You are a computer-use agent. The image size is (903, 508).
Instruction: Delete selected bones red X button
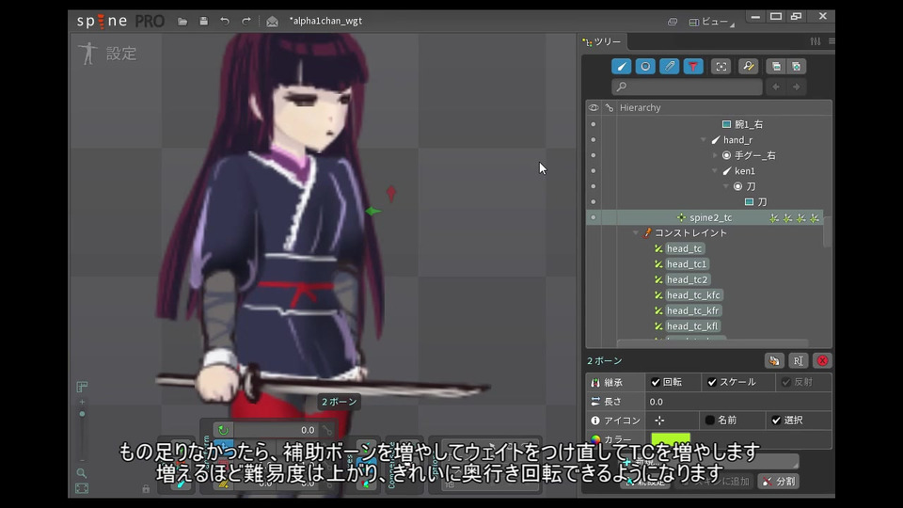[x=822, y=360]
